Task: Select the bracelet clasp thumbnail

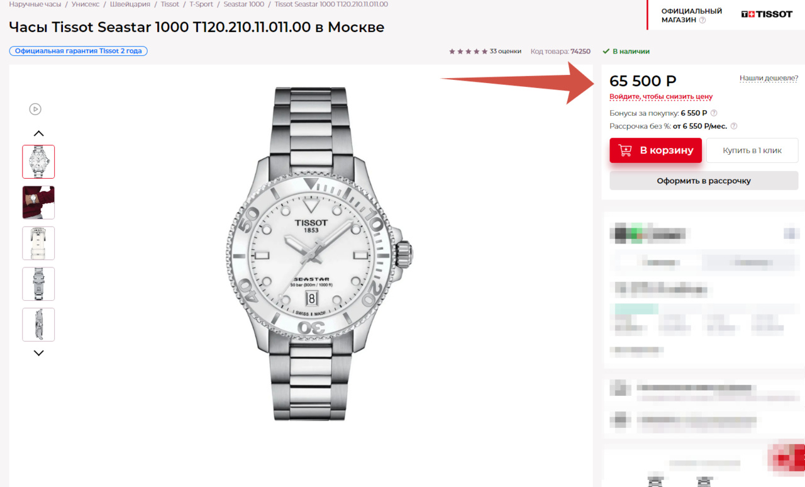Action: click(x=38, y=284)
